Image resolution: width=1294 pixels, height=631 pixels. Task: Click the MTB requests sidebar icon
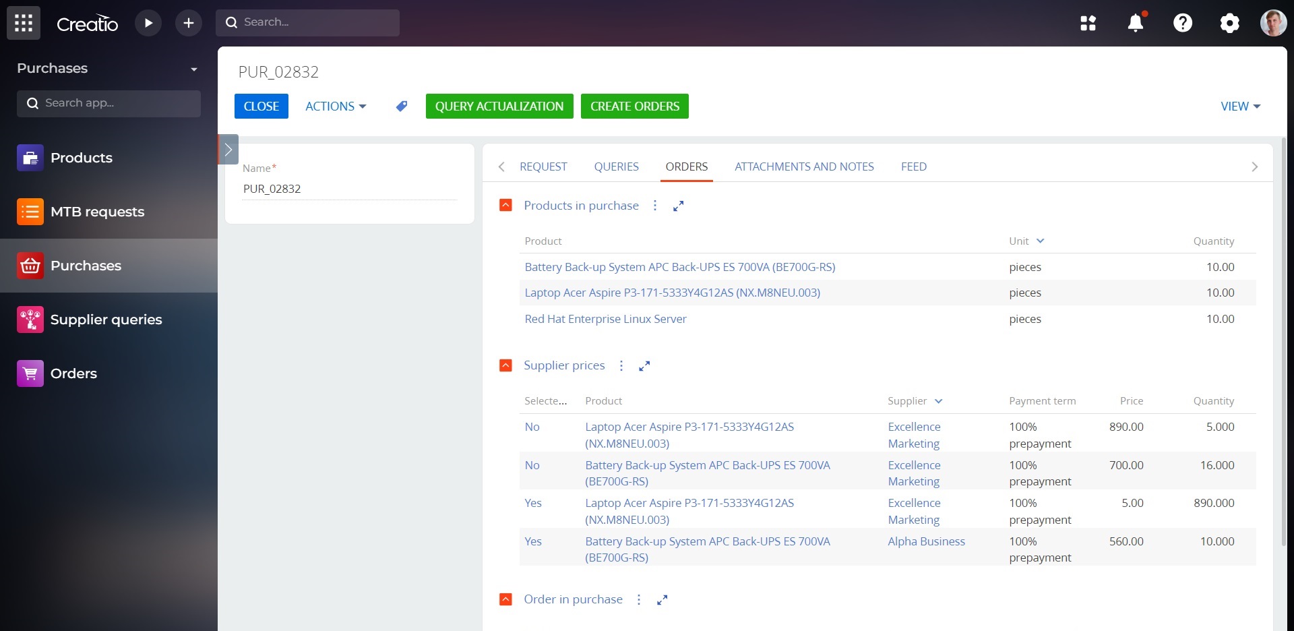coord(30,212)
